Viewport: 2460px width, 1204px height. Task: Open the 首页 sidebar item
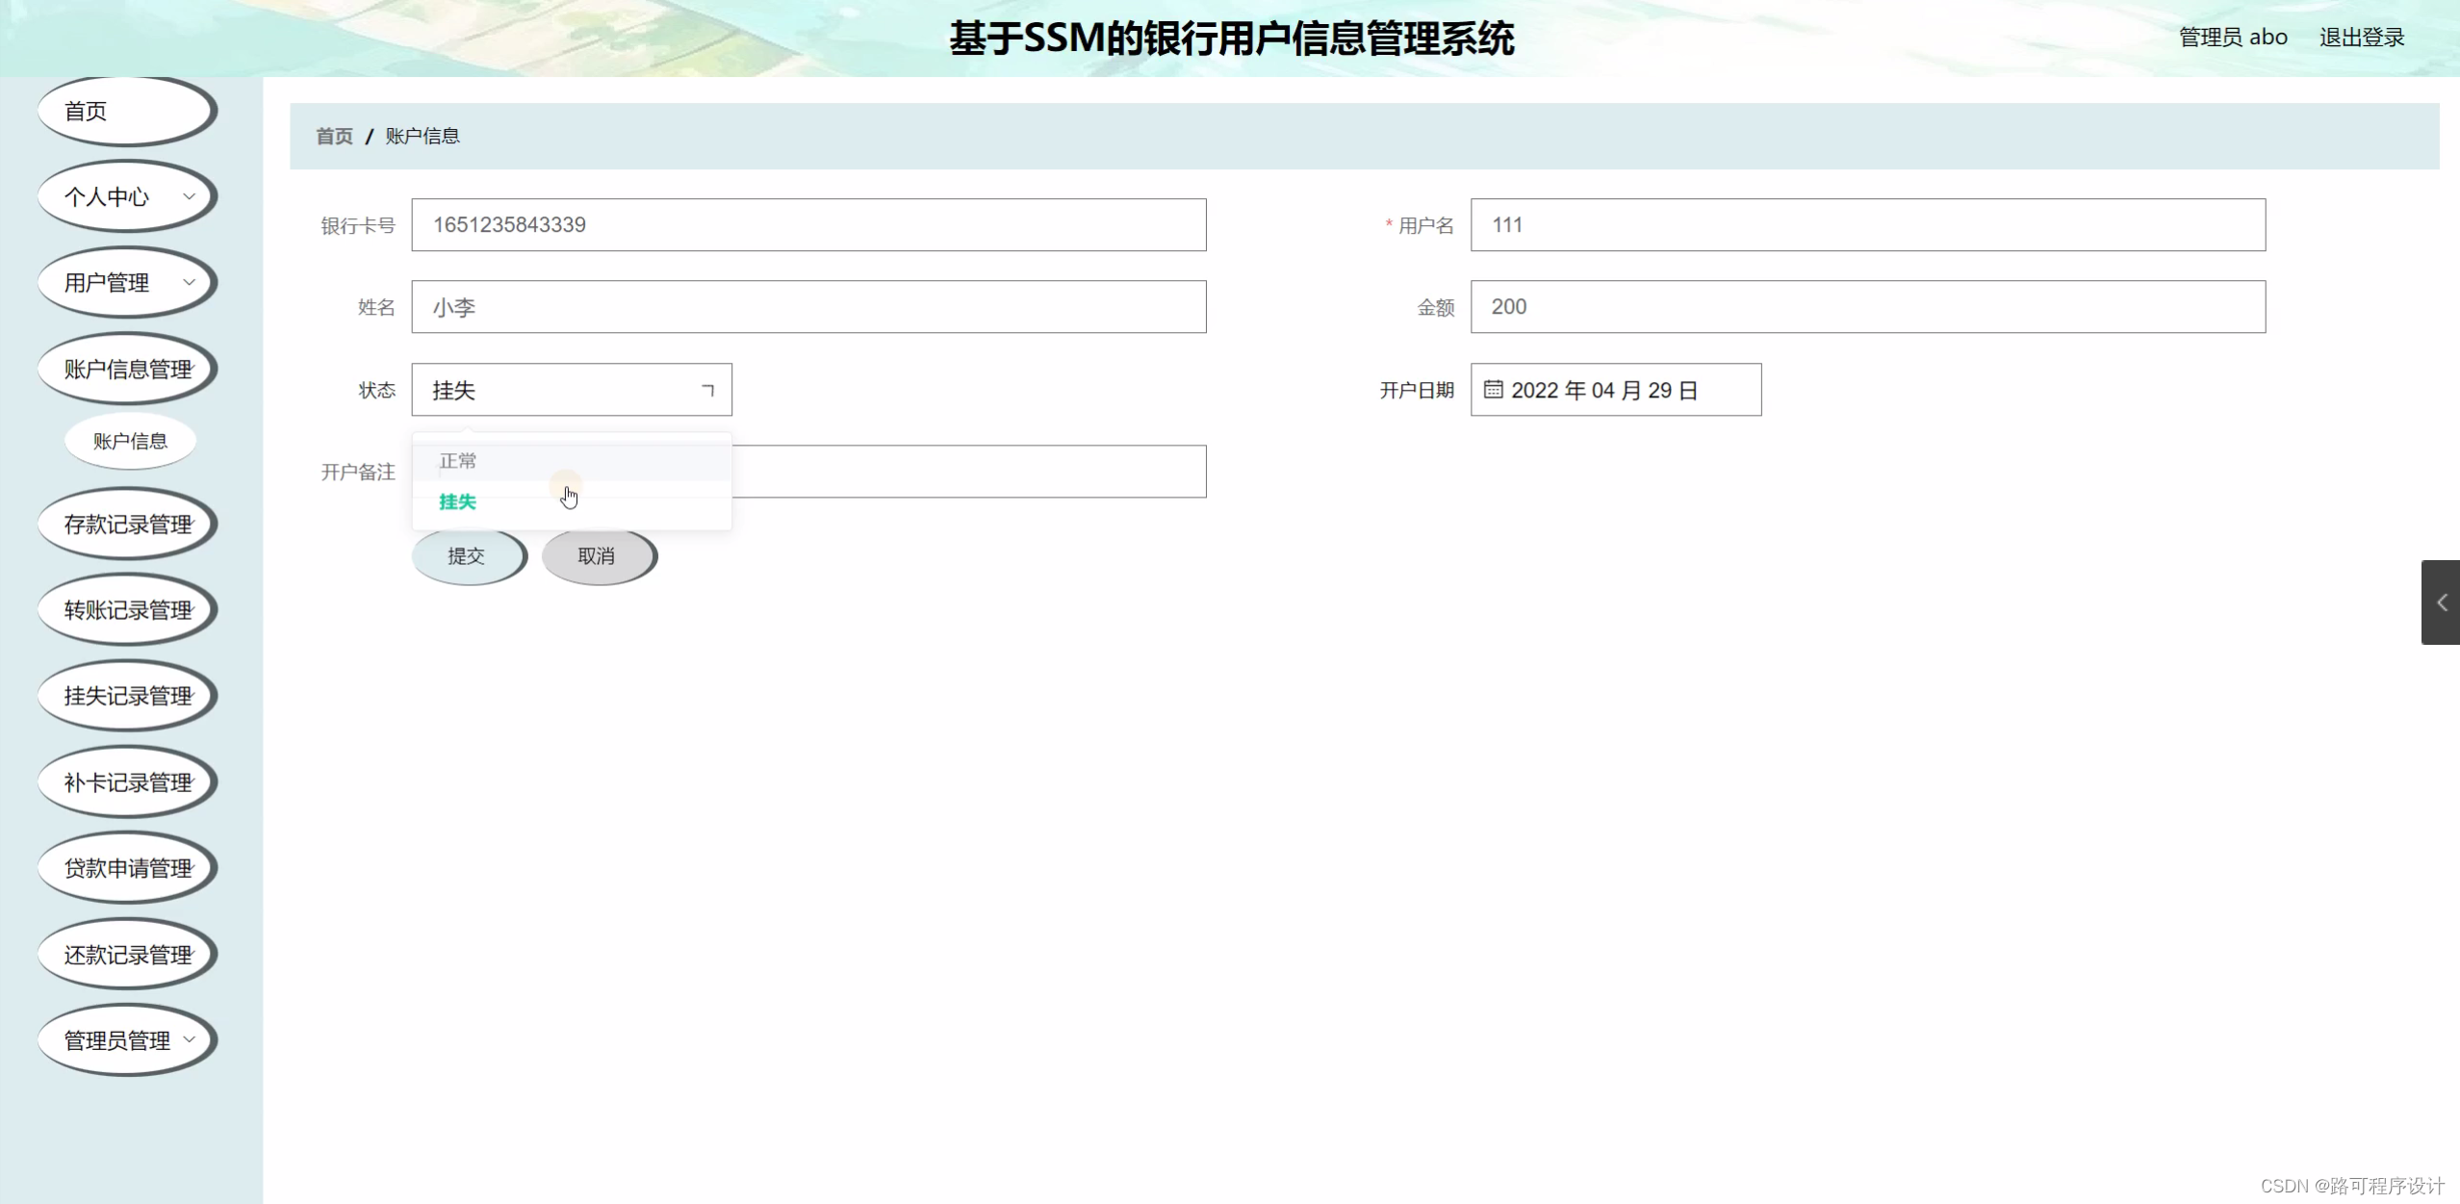pyautogui.click(x=126, y=110)
